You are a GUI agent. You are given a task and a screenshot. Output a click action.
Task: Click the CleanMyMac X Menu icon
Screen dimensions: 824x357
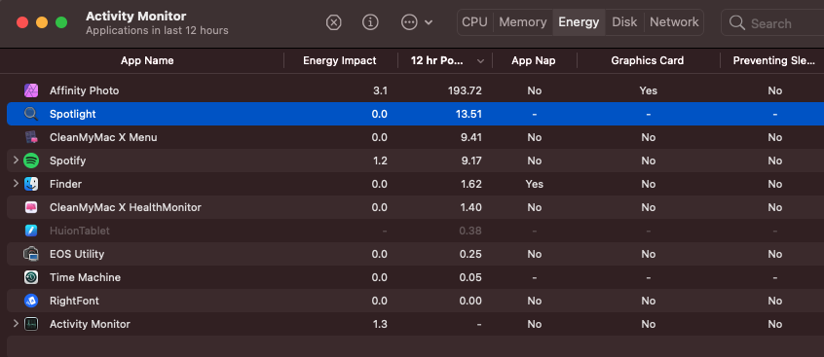[31, 137]
